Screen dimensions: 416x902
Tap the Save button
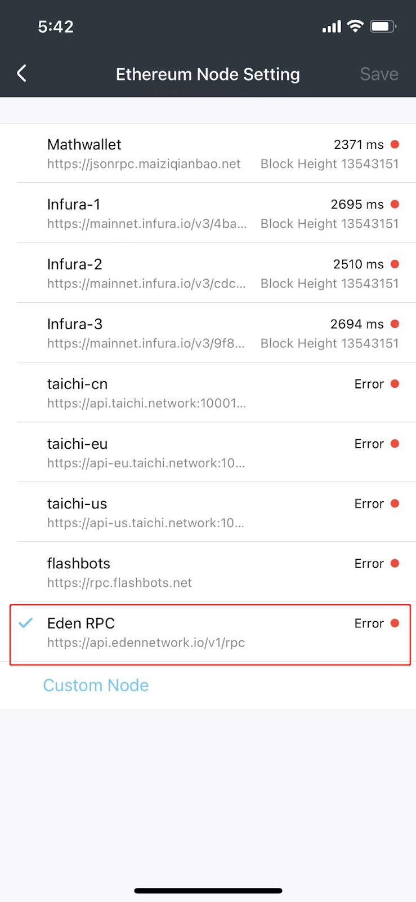click(x=379, y=74)
